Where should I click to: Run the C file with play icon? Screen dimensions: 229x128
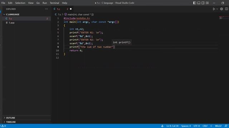click(214, 9)
